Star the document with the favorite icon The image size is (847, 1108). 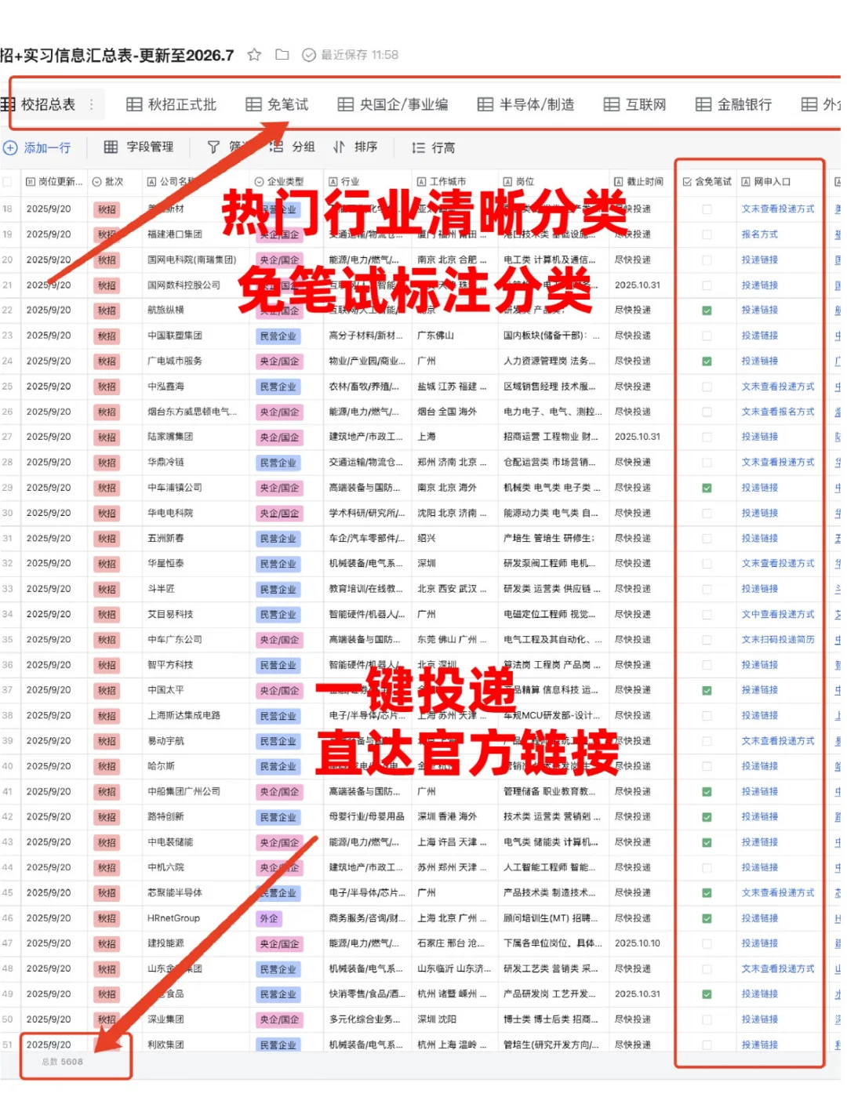[x=254, y=55]
